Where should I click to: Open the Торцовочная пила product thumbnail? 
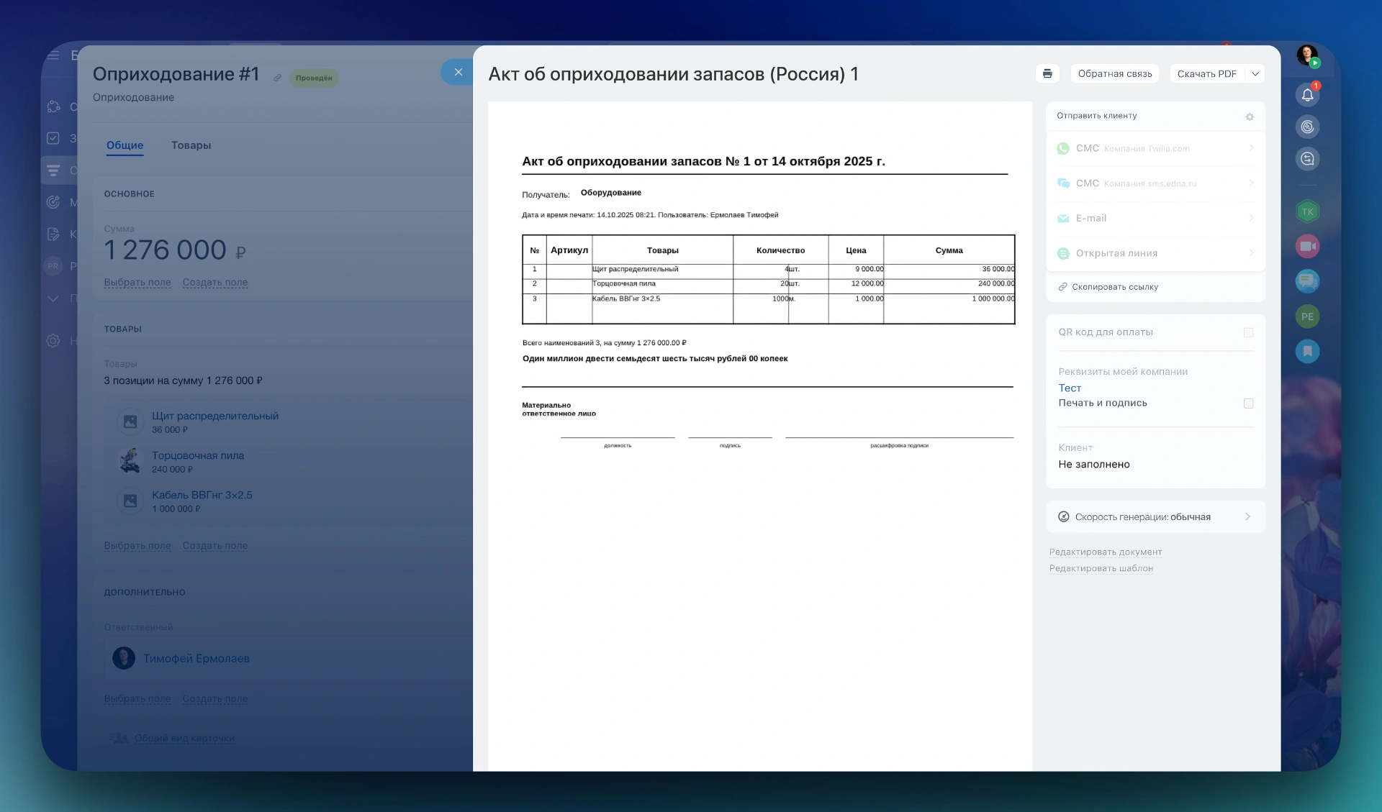130,461
